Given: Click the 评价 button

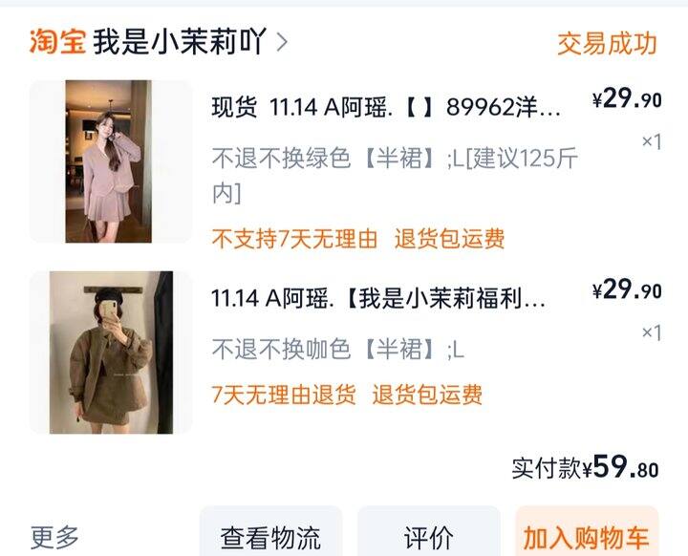Looking at the screenshot, I should pos(429,533).
